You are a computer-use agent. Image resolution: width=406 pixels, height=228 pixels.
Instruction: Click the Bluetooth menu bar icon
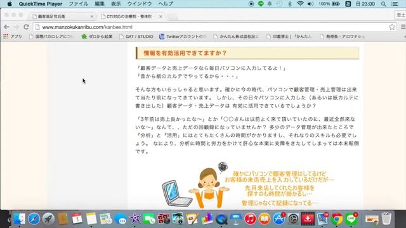(x=290, y=4)
